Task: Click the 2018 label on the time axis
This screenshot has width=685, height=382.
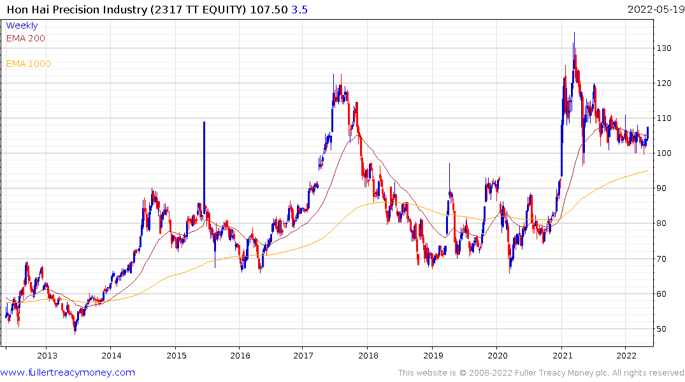Action: click(368, 355)
